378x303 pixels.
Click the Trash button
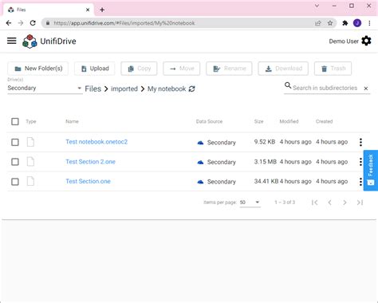[x=333, y=69]
